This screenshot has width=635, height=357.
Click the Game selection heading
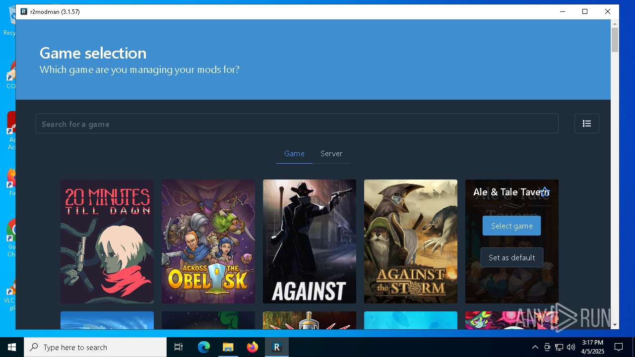point(93,53)
